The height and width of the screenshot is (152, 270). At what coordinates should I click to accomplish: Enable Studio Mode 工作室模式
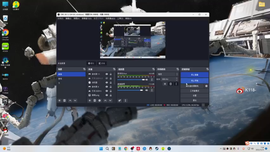(195, 91)
